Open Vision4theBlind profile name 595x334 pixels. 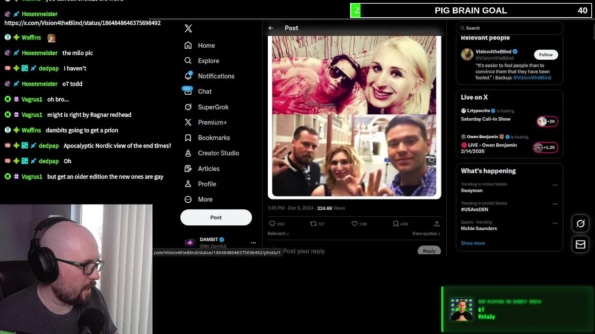point(493,51)
